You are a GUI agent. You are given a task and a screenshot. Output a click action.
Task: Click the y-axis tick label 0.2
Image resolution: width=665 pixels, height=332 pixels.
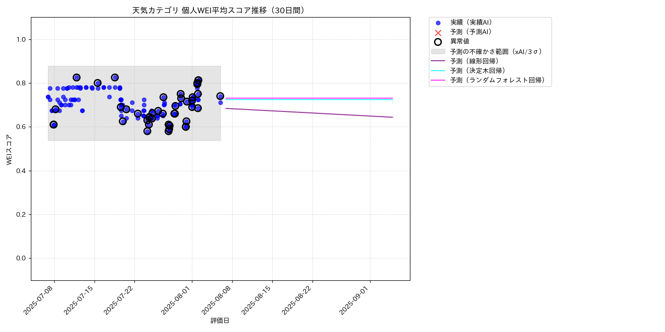[x=22, y=214]
